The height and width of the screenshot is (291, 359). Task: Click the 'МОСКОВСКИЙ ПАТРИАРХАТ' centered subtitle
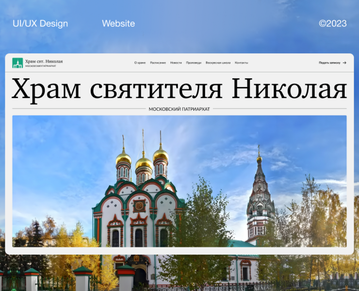(179, 109)
